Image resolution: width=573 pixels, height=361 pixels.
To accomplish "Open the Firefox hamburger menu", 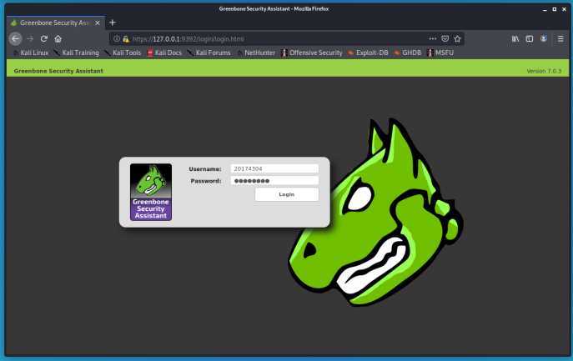I will [x=560, y=38].
